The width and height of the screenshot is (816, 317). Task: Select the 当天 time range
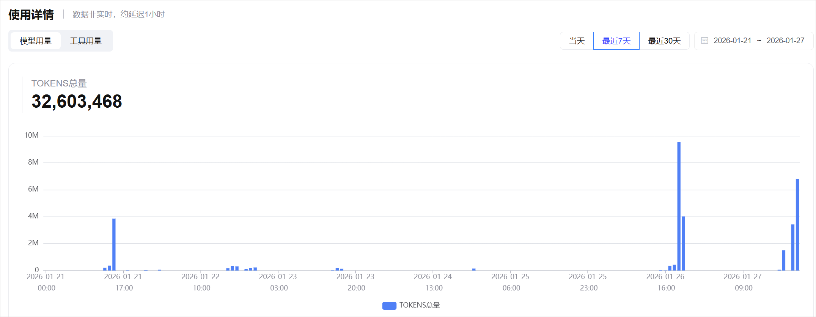577,41
